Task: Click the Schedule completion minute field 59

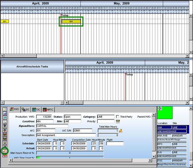Action: pos(101,143)
